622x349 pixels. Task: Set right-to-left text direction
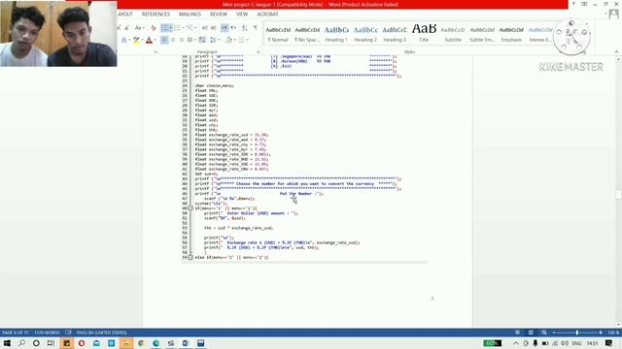tap(233, 28)
